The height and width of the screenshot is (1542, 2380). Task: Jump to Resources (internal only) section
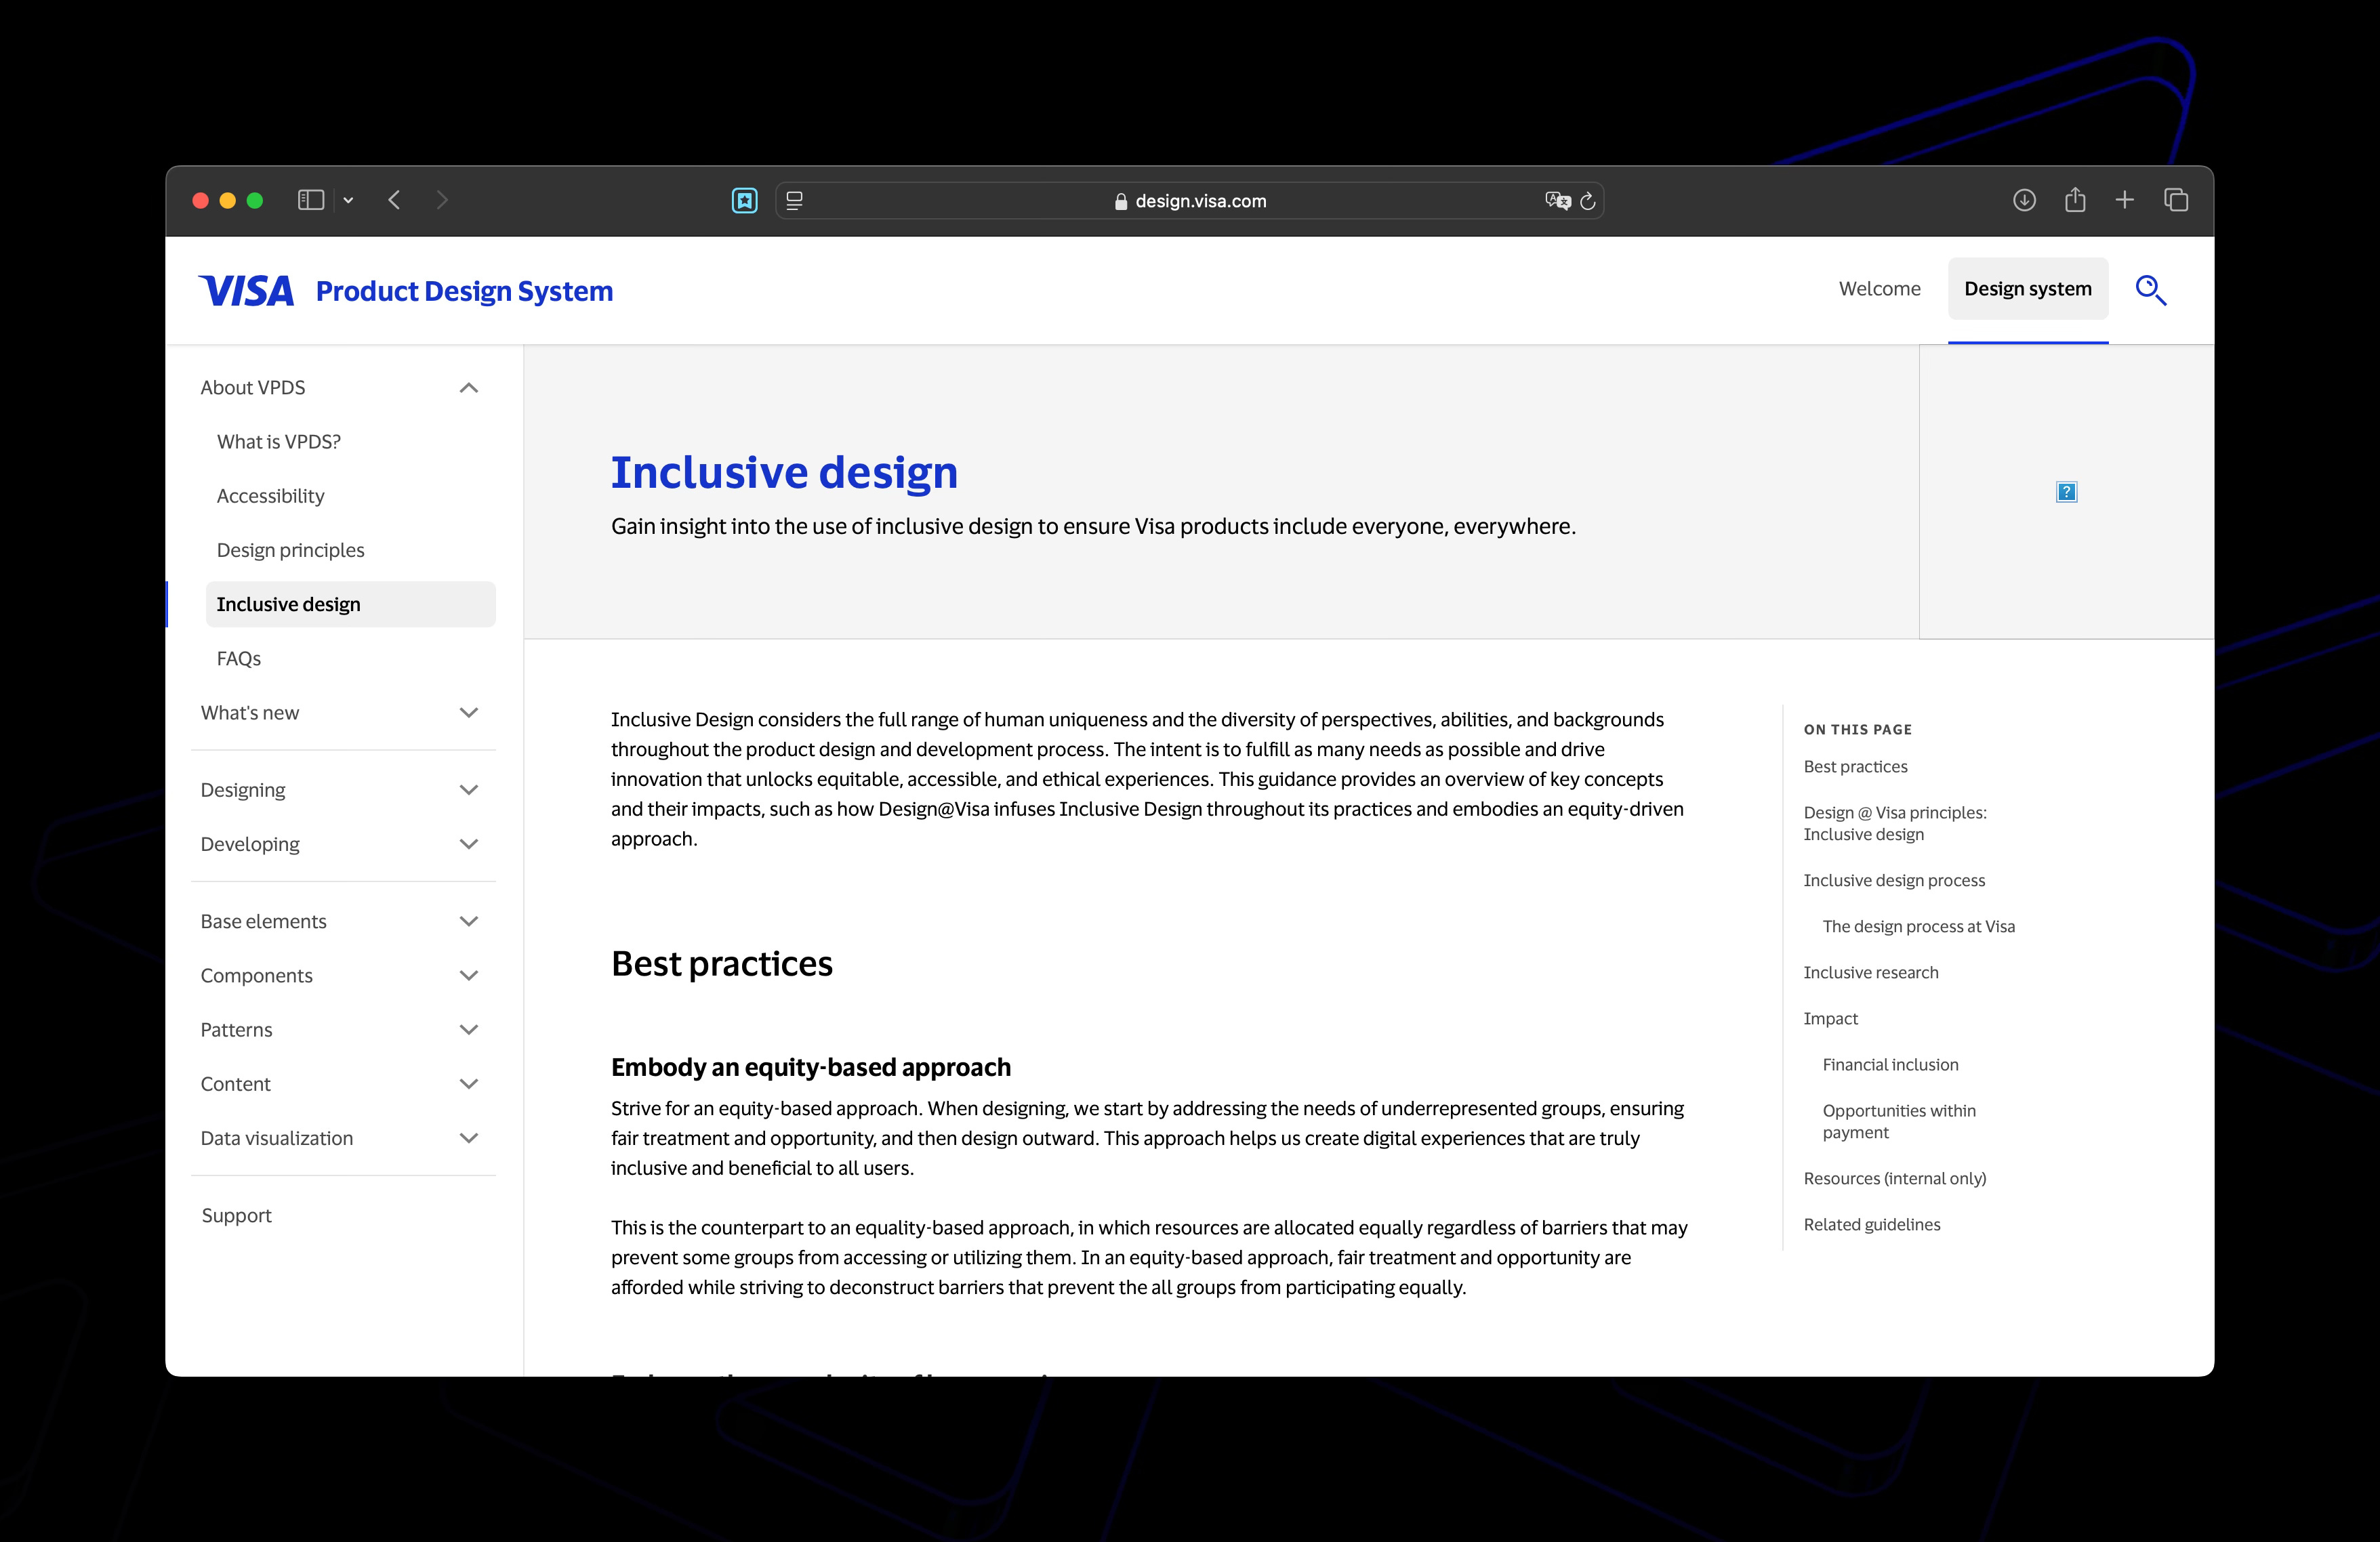(1894, 1179)
